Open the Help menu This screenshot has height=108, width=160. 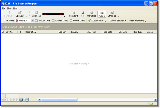tap(15, 8)
